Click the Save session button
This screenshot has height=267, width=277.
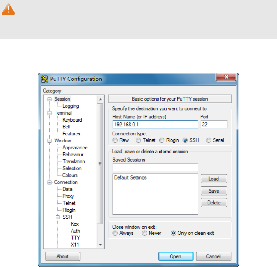coord(214,191)
